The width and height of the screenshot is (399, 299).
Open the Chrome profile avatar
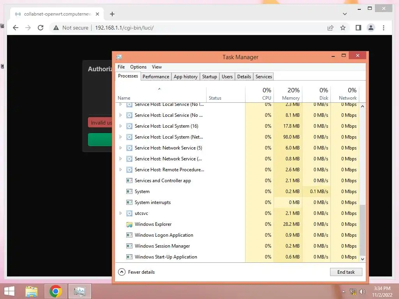[x=371, y=28]
